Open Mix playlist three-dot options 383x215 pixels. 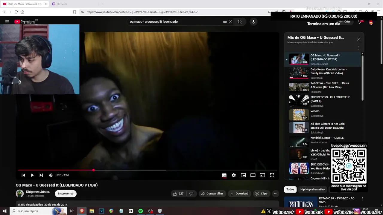point(359,48)
